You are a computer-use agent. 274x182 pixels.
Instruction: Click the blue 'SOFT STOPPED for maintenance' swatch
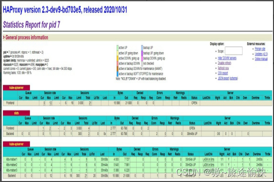[x=118, y=74]
